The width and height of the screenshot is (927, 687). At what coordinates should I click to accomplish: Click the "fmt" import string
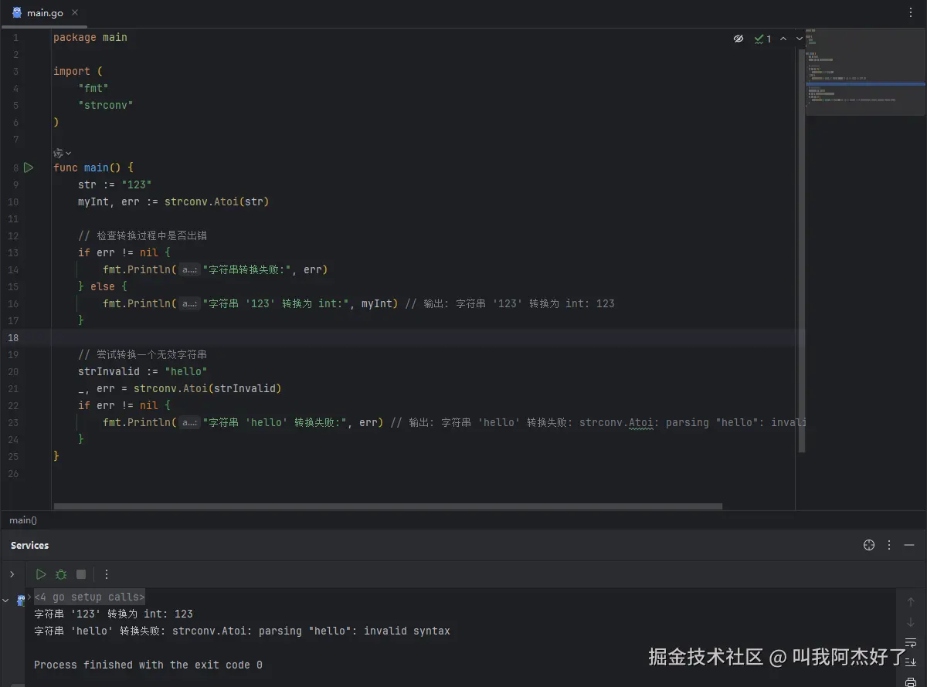pos(93,89)
